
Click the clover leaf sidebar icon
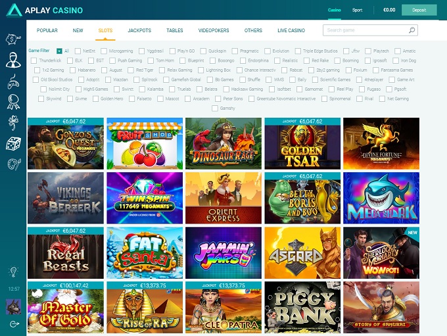[13, 123]
